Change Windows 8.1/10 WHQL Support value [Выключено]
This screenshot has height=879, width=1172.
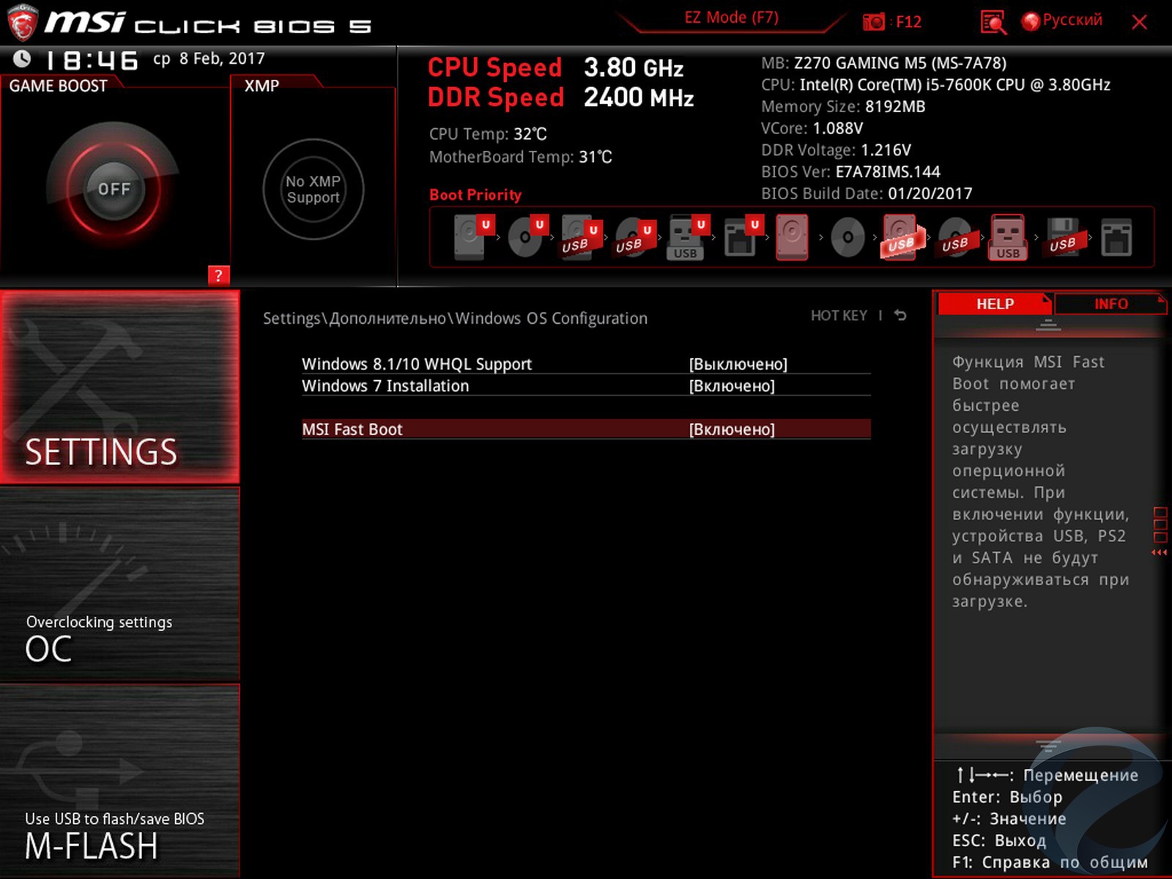pos(738,364)
